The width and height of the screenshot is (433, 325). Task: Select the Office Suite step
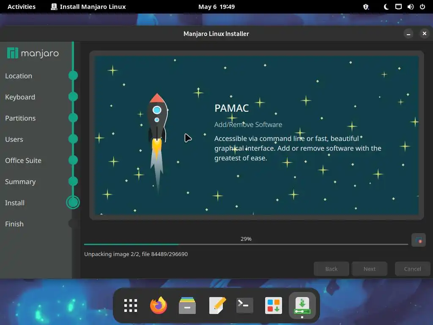[x=23, y=160]
